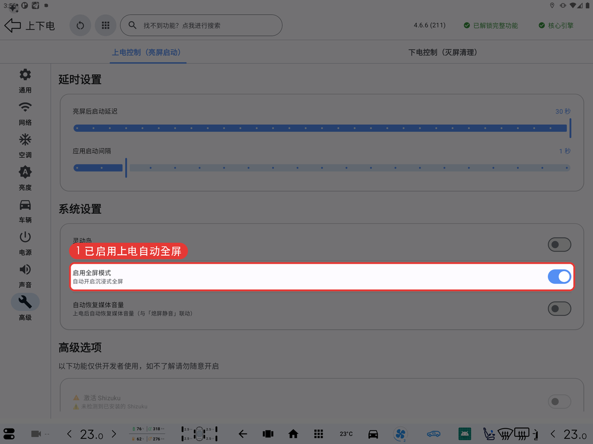The image size is (593, 444).
Task: Tap the circular refresh icon
Action: tap(80, 26)
